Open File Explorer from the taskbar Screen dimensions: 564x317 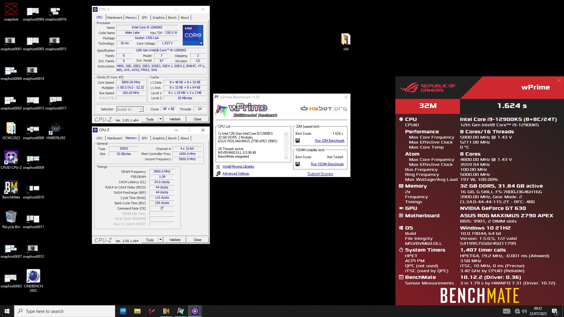[137, 311]
